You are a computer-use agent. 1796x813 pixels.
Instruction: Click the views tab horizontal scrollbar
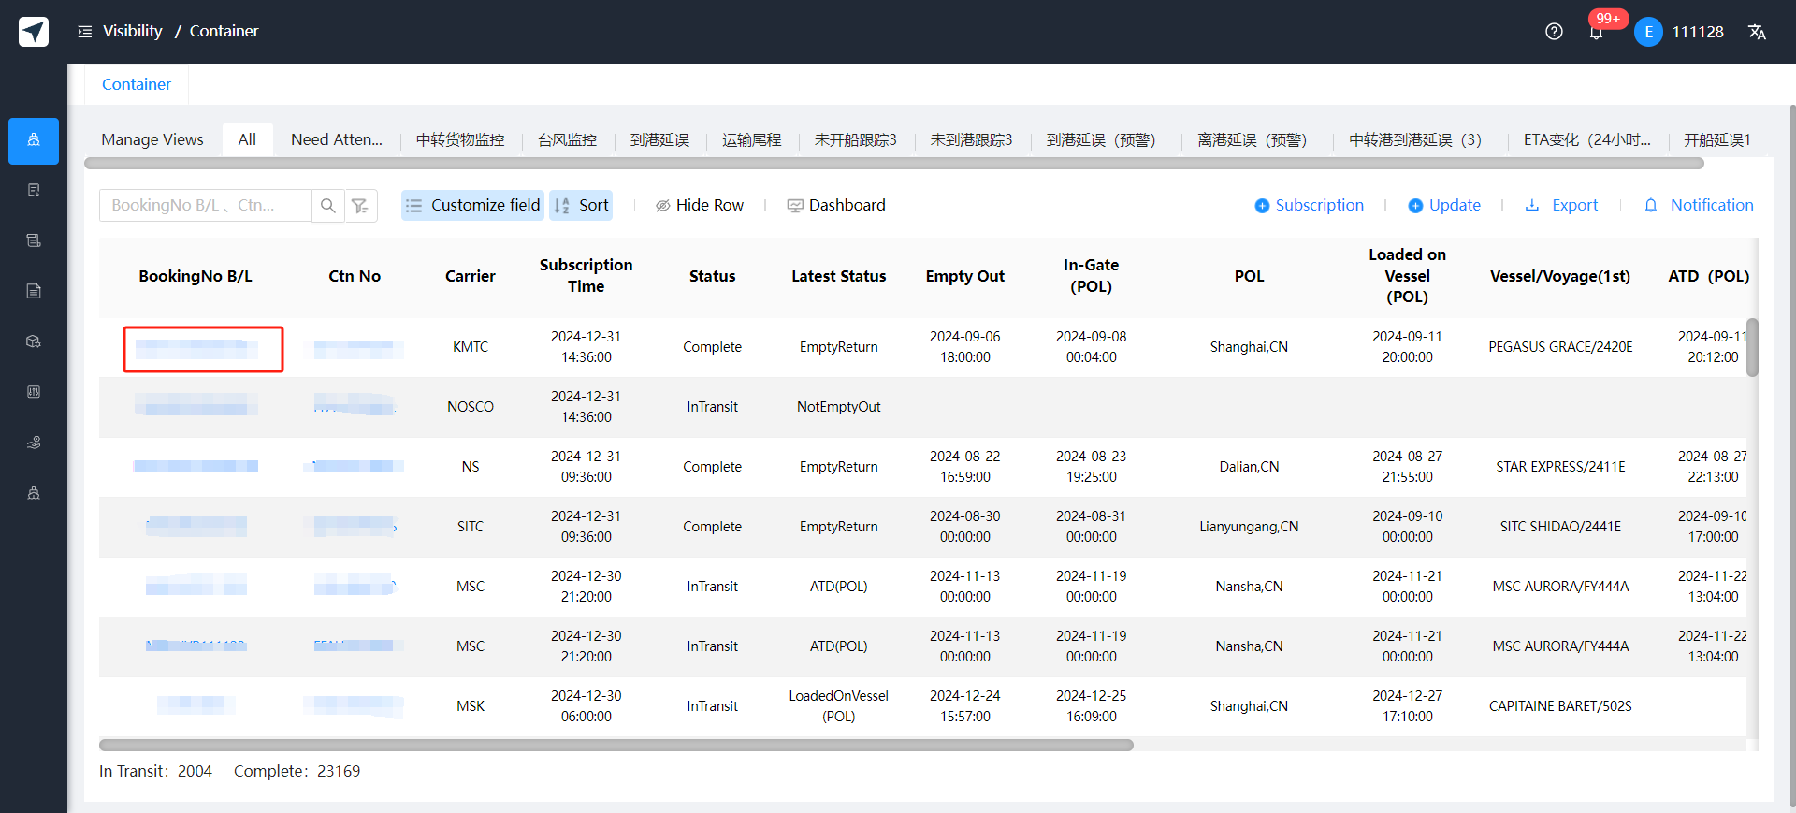click(x=894, y=163)
